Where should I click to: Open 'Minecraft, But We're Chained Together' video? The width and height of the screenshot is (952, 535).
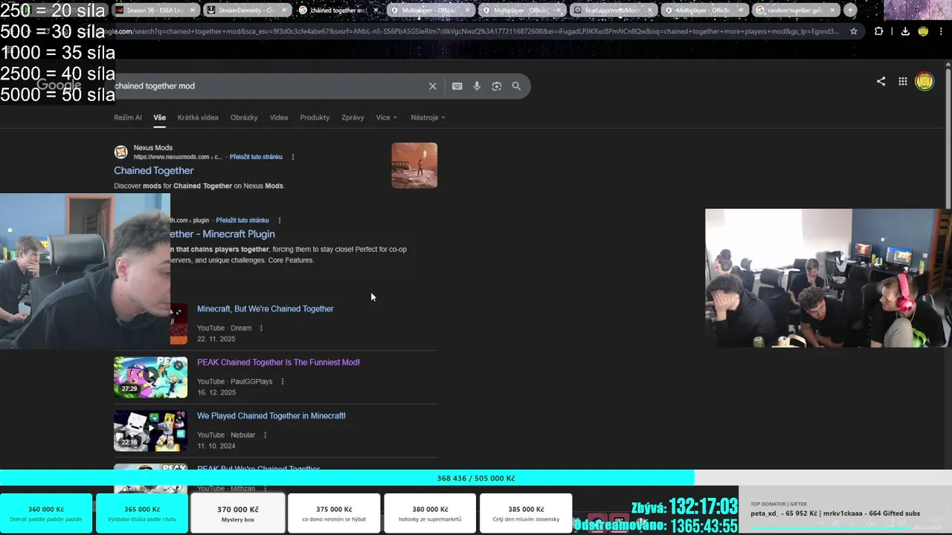pos(266,309)
